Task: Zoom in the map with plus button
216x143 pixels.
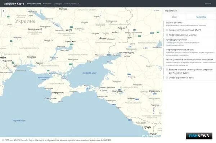Action: (x=4, y=11)
